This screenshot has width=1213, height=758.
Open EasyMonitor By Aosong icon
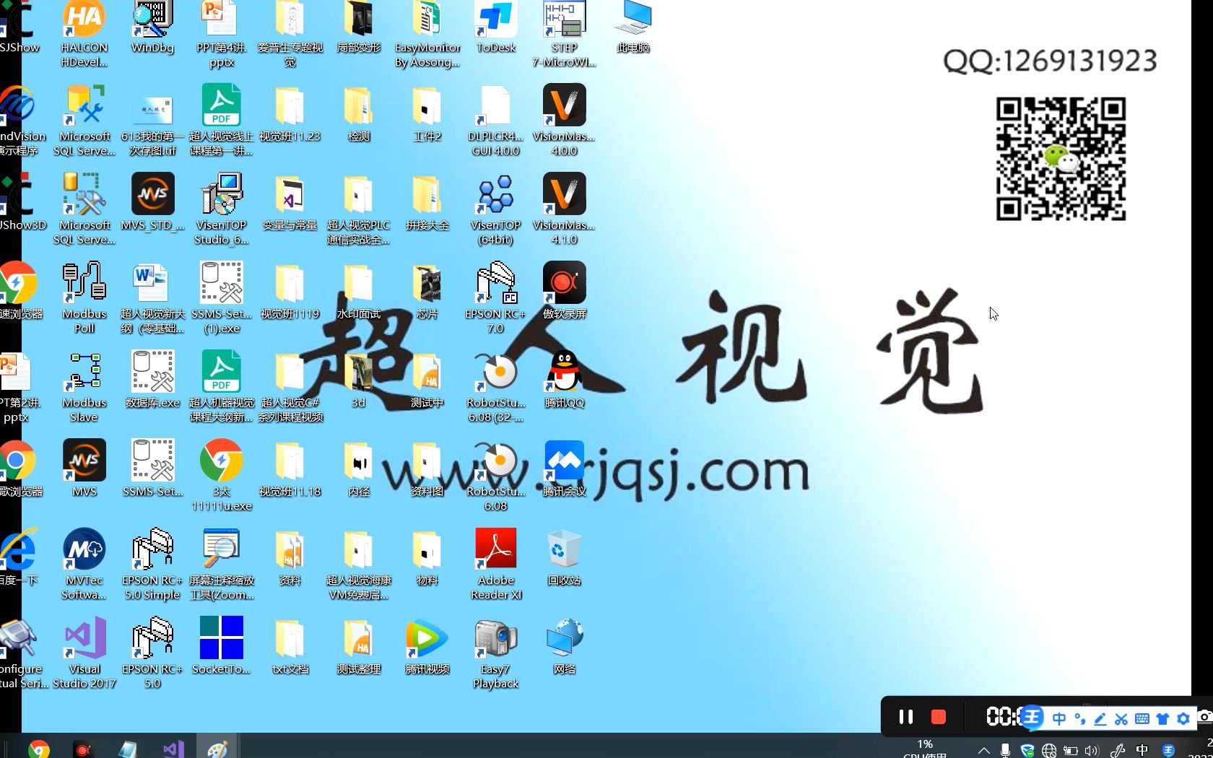(427, 34)
